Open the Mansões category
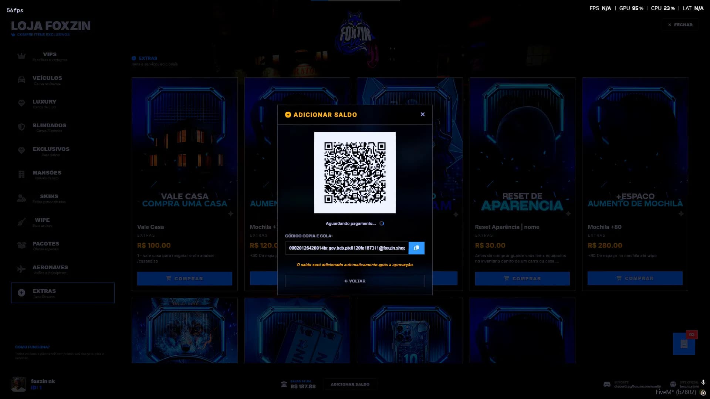 click(x=63, y=175)
